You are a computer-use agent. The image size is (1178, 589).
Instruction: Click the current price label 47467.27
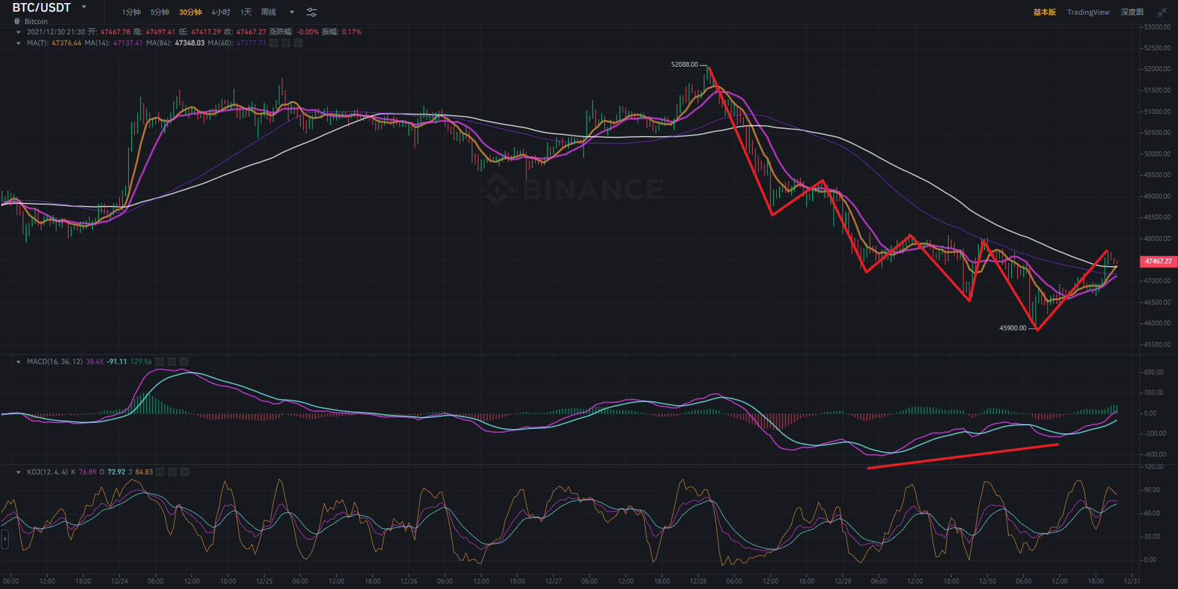point(1158,261)
